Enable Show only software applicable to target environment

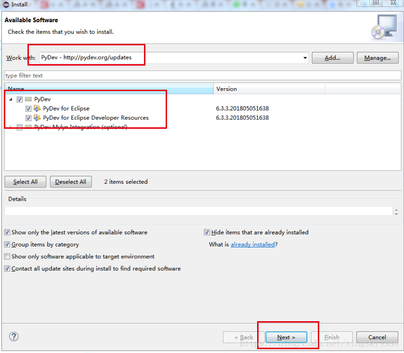pyautogui.click(x=7, y=257)
